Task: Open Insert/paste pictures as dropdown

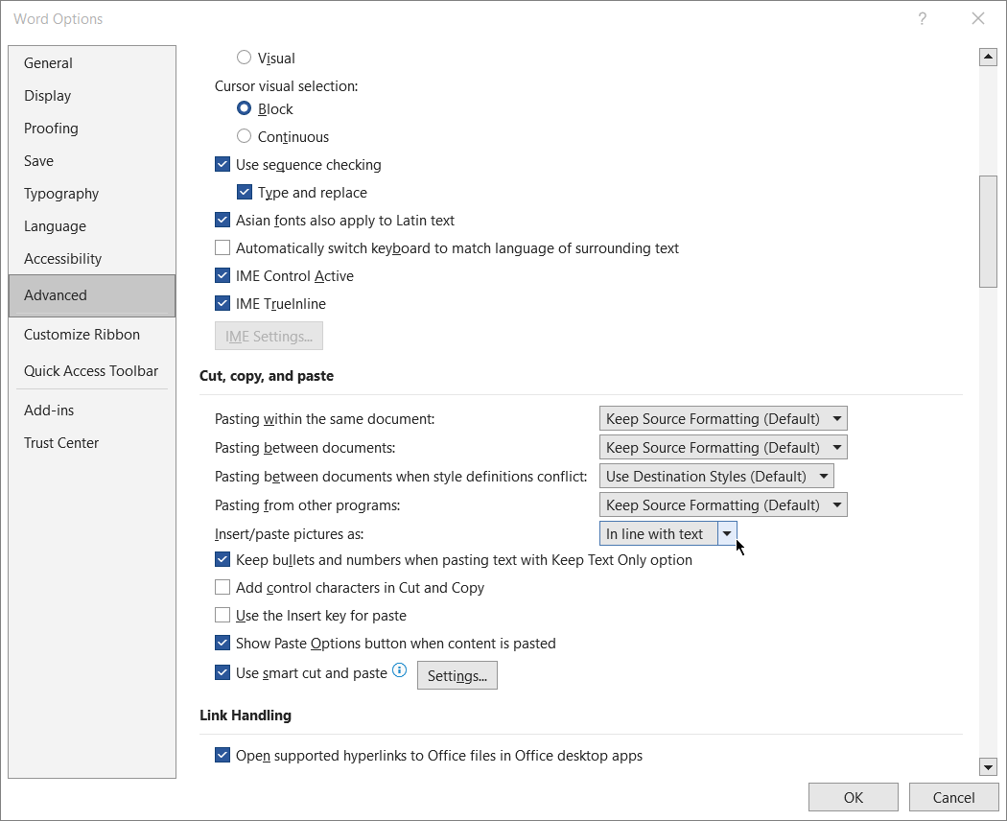Action: tap(667, 534)
